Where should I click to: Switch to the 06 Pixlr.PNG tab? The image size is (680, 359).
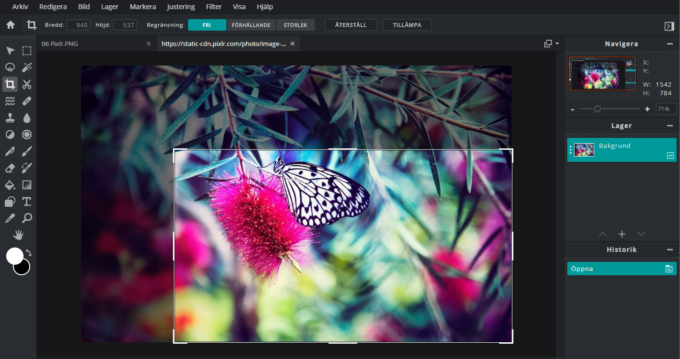pos(60,44)
